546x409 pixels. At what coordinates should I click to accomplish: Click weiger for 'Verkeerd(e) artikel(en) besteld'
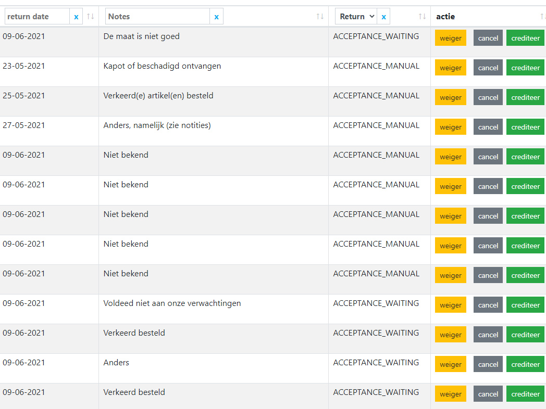[x=450, y=97]
